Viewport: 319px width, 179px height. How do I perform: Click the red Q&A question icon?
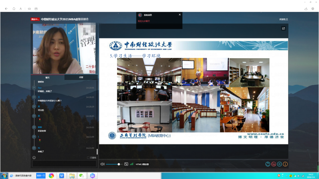(273, 164)
